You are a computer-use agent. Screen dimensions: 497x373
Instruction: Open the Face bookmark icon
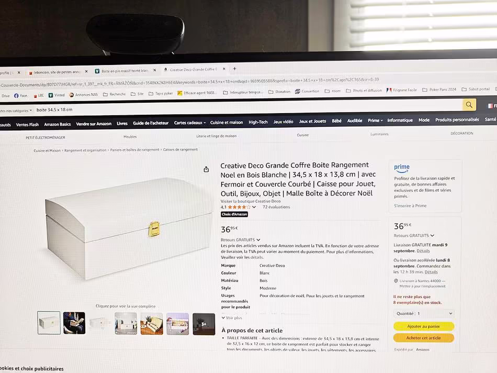16,95
